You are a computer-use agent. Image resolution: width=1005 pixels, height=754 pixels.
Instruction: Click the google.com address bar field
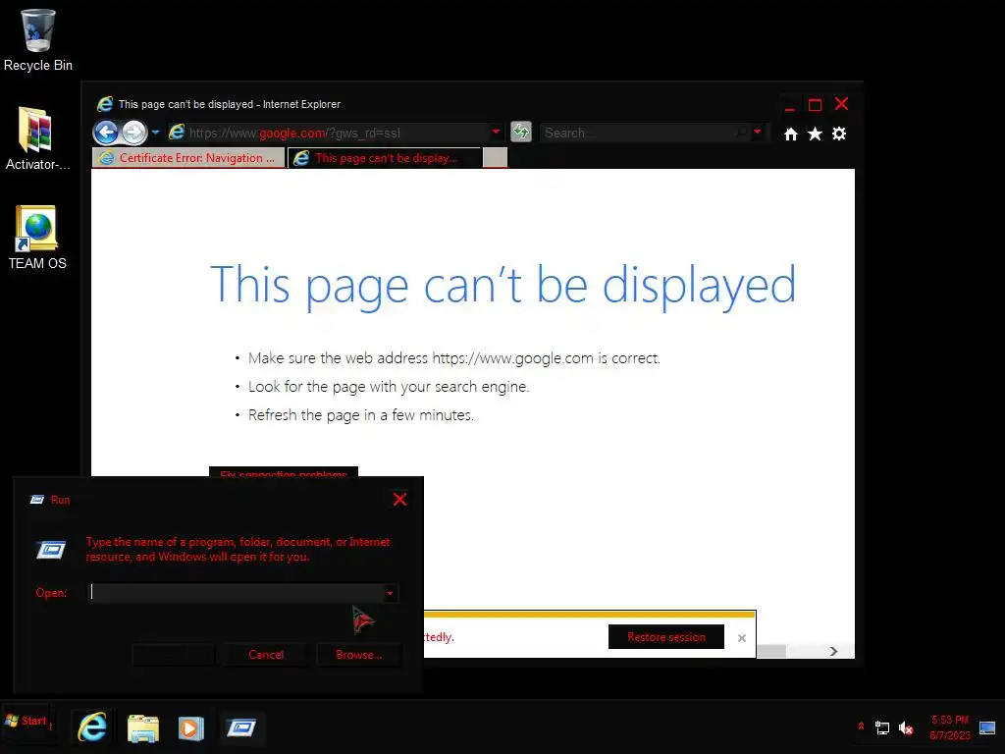coord(328,133)
